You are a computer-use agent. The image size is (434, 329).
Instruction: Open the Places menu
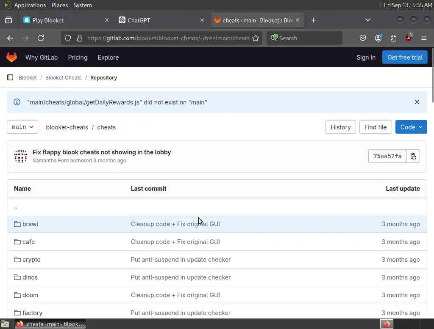coord(60,5)
